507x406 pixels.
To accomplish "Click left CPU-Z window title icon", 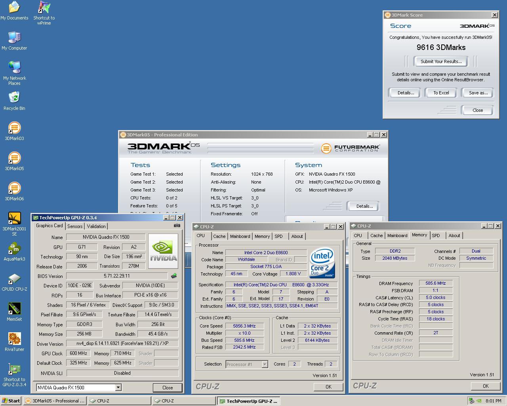I will tap(196, 227).
